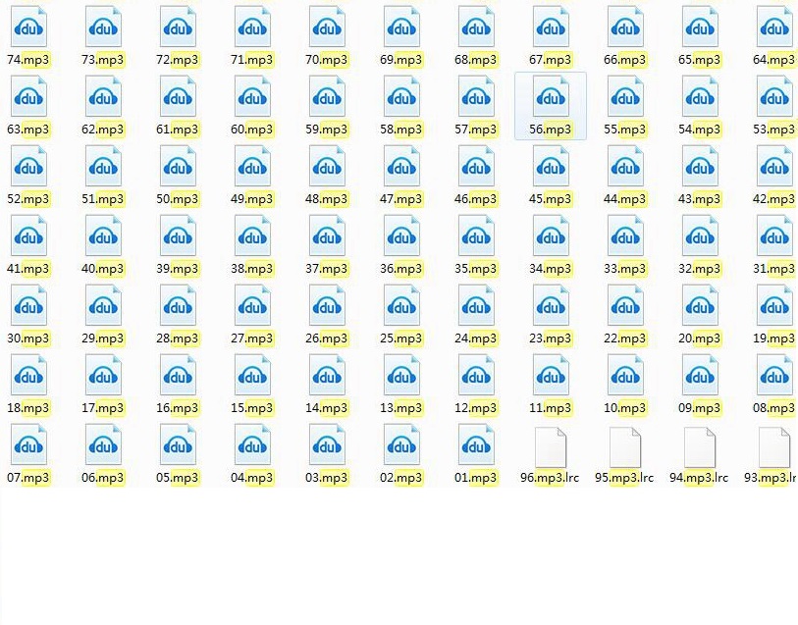Select the 01.mp3 file icon

[476, 445]
